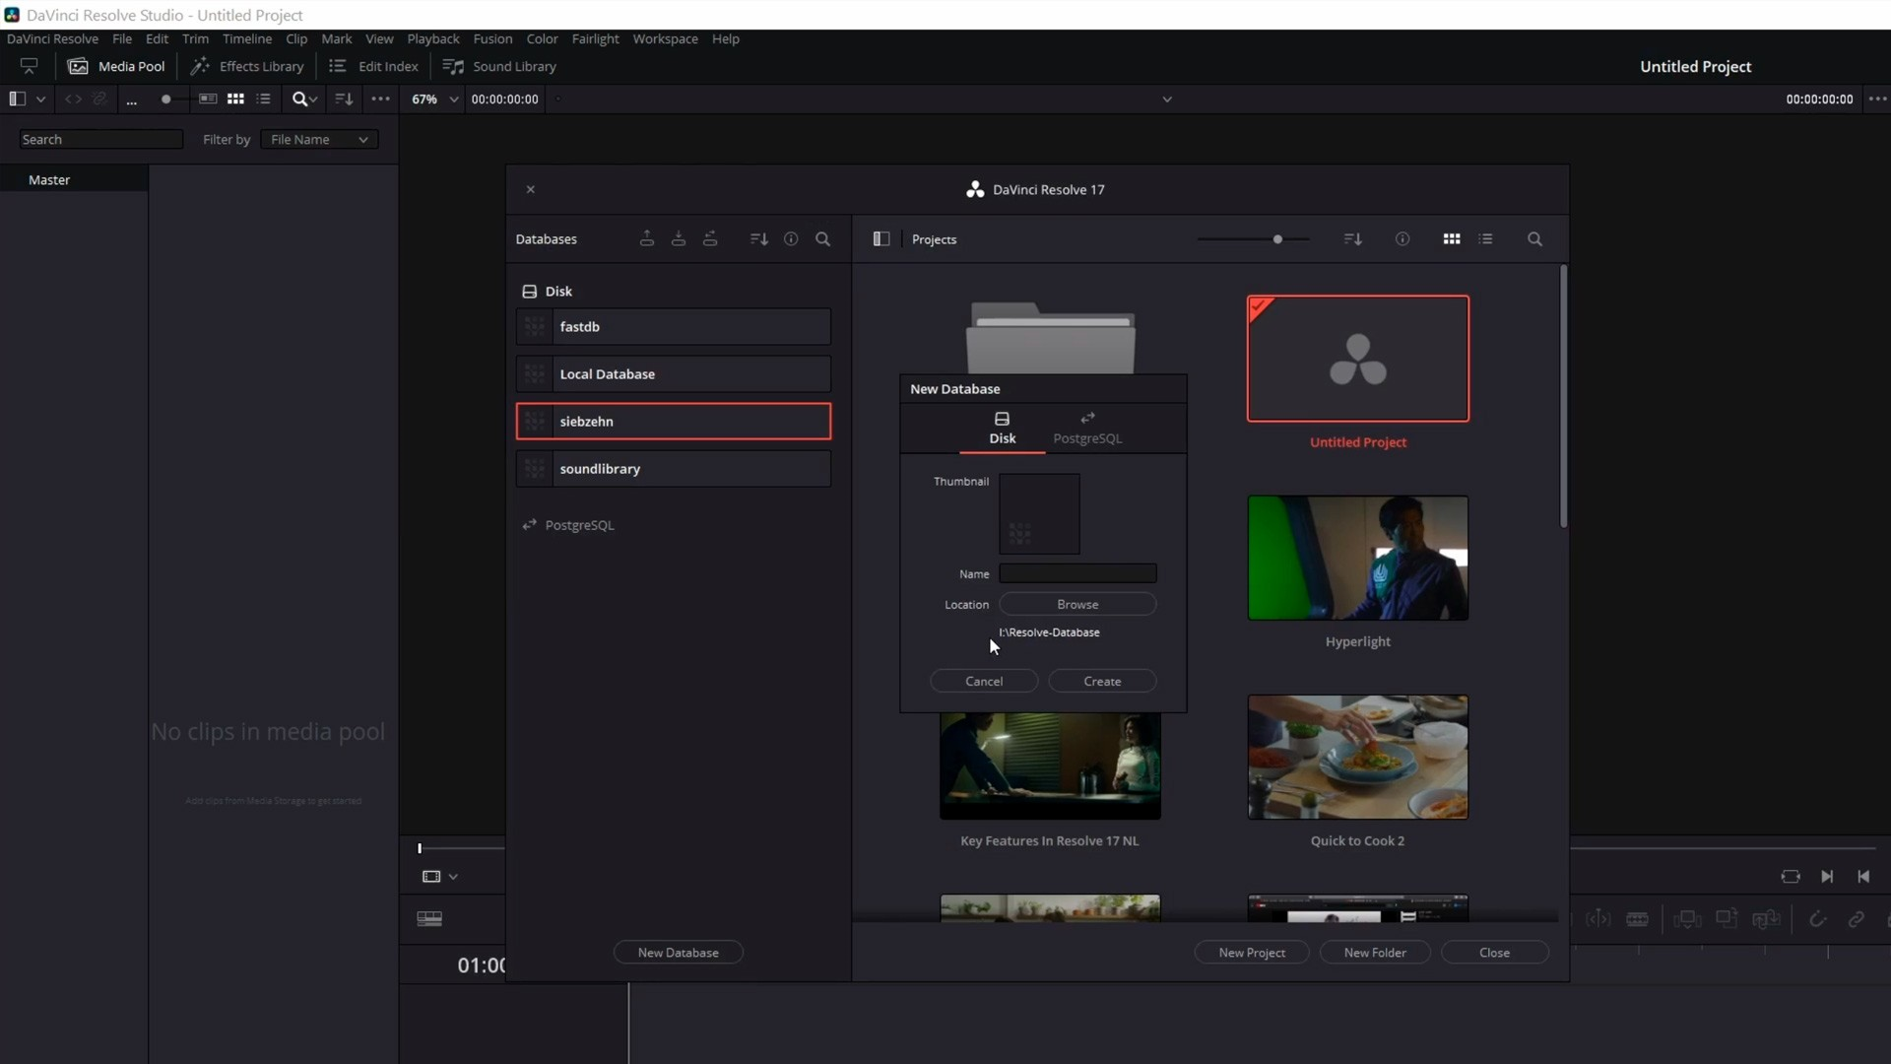Open media pool sort icon
The image size is (1891, 1064).
tap(344, 99)
